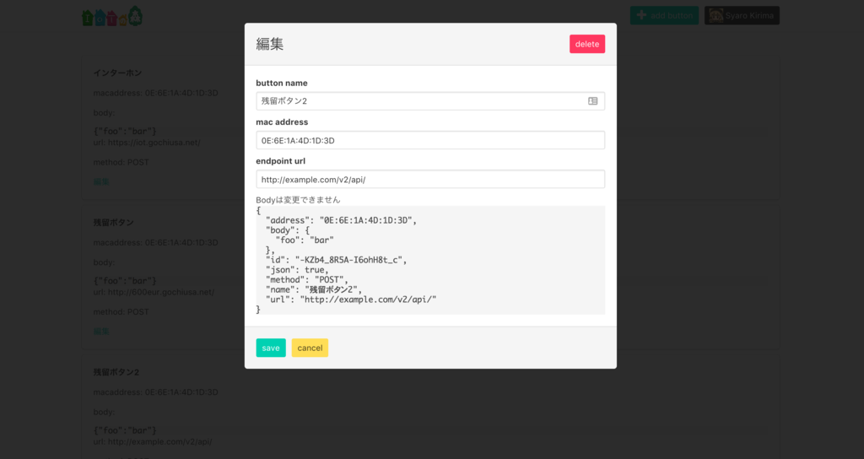Click the 'Bodyは変更できません' notice text
The image size is (864, 459).
[298, 199]
